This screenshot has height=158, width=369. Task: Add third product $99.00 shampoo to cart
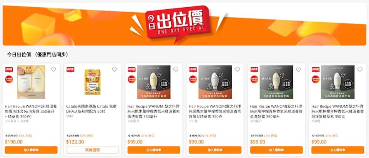point(154,150)
